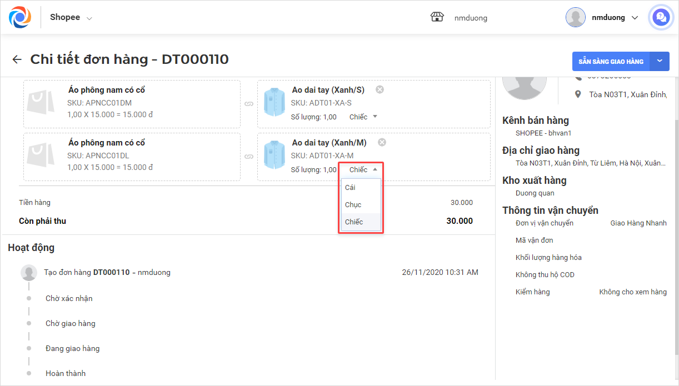
Task: Click the Sẵn sàng giao hàng button
Action: coord(611,61)
